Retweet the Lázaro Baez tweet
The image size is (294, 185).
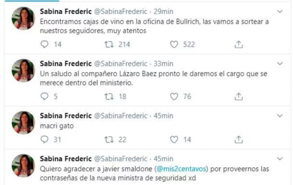pos(108,96)
